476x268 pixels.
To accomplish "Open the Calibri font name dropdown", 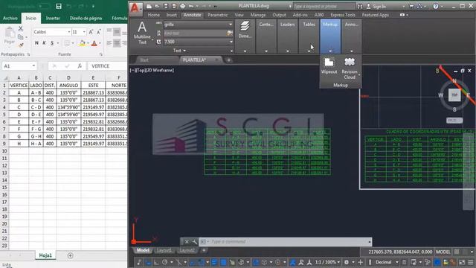I will (x=69, y=32).
